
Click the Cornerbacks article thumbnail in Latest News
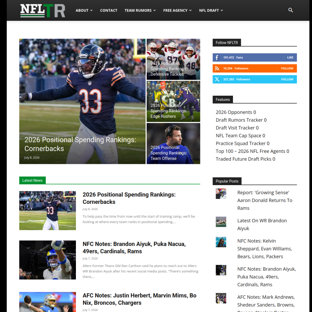(47, 210)
